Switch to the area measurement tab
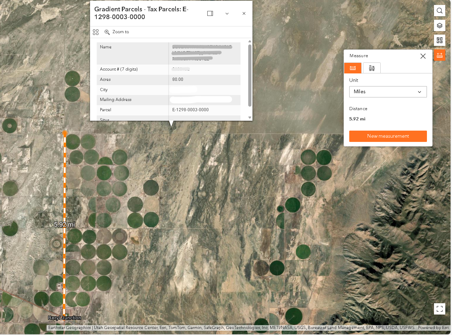 (x=371, y=68)
